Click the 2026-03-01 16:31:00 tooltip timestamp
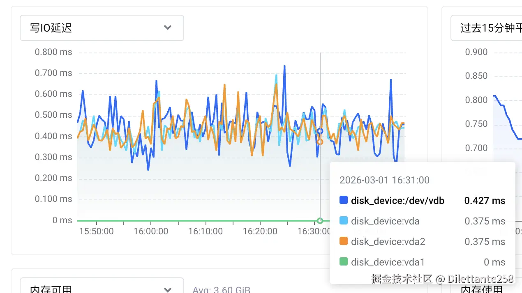This screenshot has height=293, width=522. coord(384,180)
